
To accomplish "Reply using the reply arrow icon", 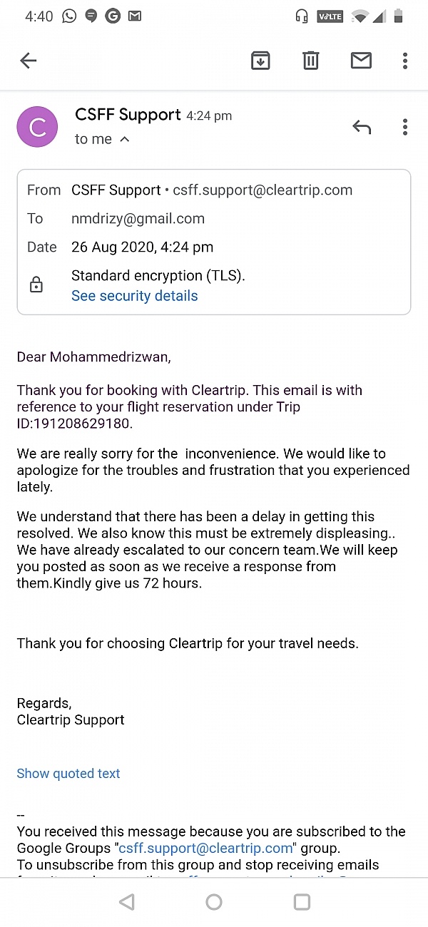I will click(362, 128).
